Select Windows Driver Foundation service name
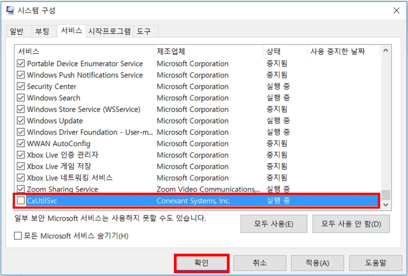Viewport: 408px width, 276px height. coord(90,132)
